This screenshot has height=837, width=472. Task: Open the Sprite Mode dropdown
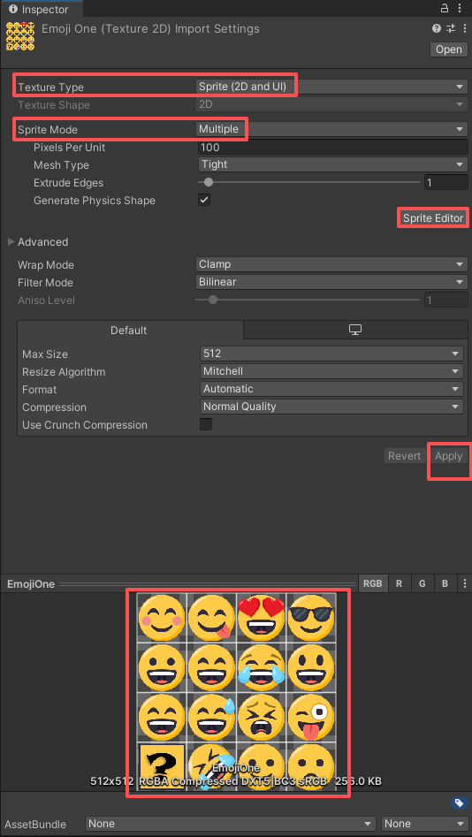[331, 129]
